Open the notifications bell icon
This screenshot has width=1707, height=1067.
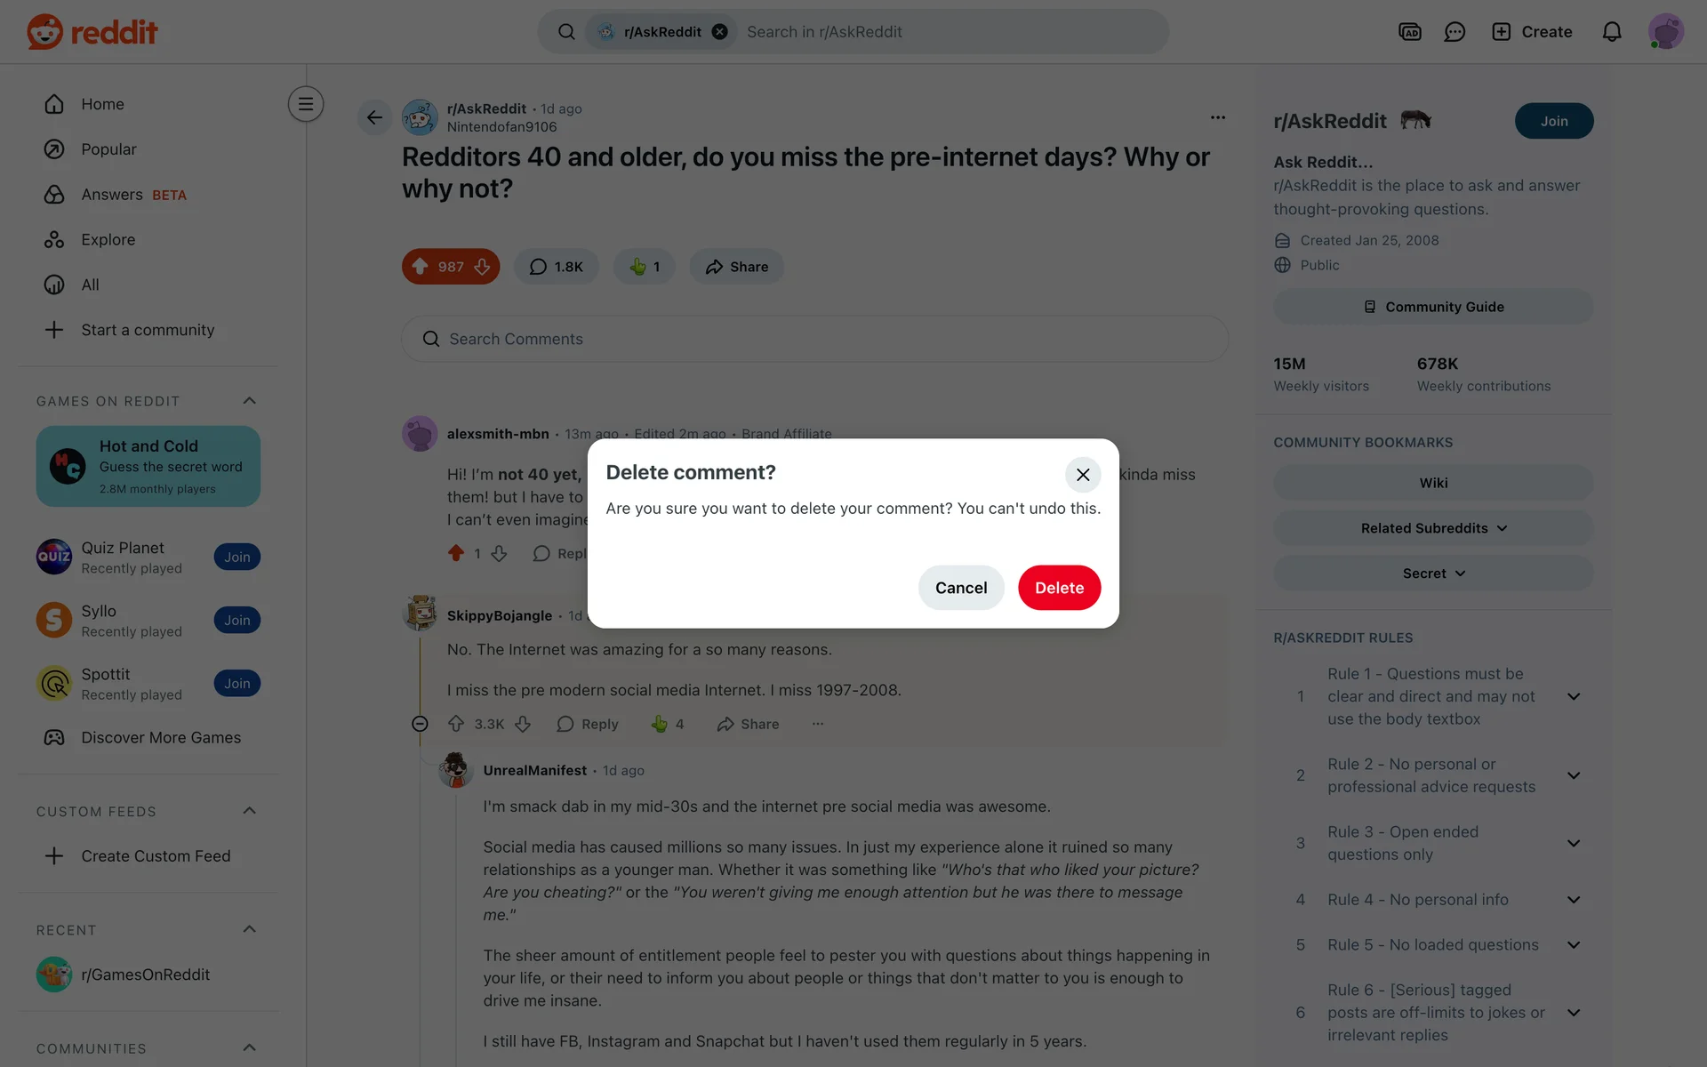click(x=1612, y=32)
